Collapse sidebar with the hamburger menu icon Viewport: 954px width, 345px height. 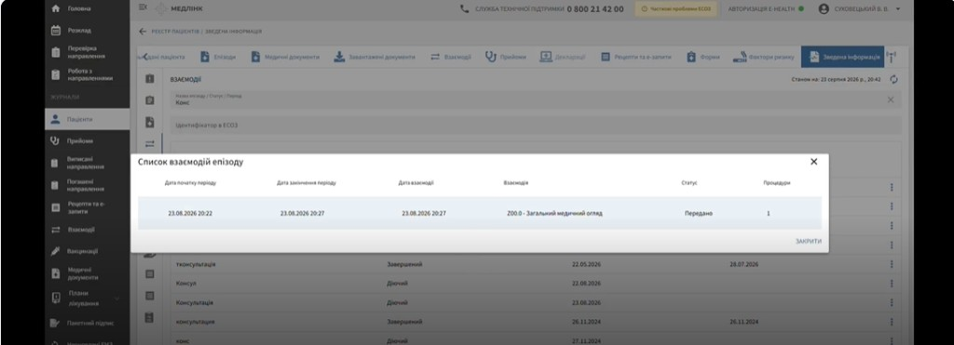pyautogui.click(x=143, y=7)
